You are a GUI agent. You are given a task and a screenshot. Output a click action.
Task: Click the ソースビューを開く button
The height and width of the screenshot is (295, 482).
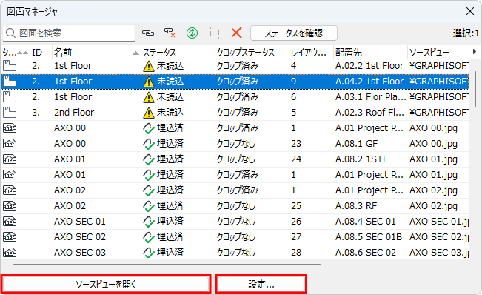point(106,284)
